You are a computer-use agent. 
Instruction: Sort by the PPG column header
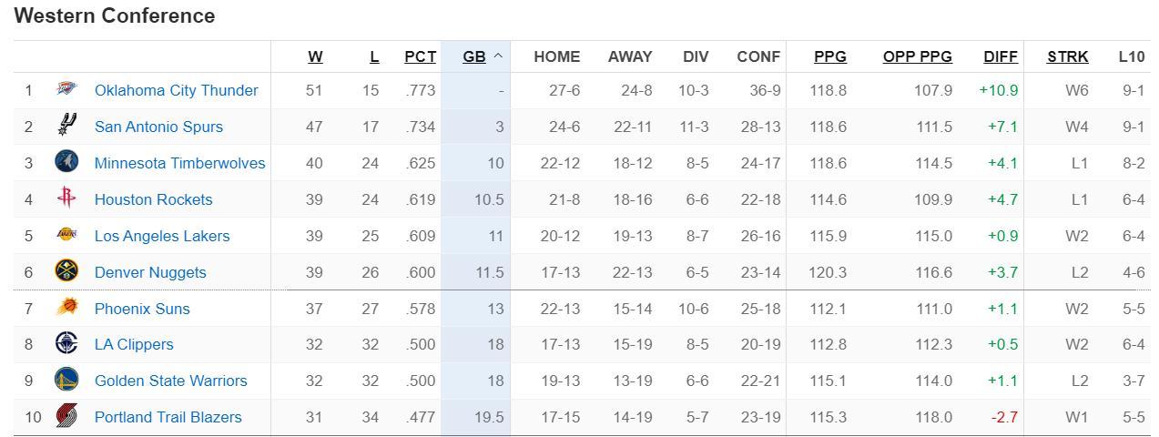829,56
